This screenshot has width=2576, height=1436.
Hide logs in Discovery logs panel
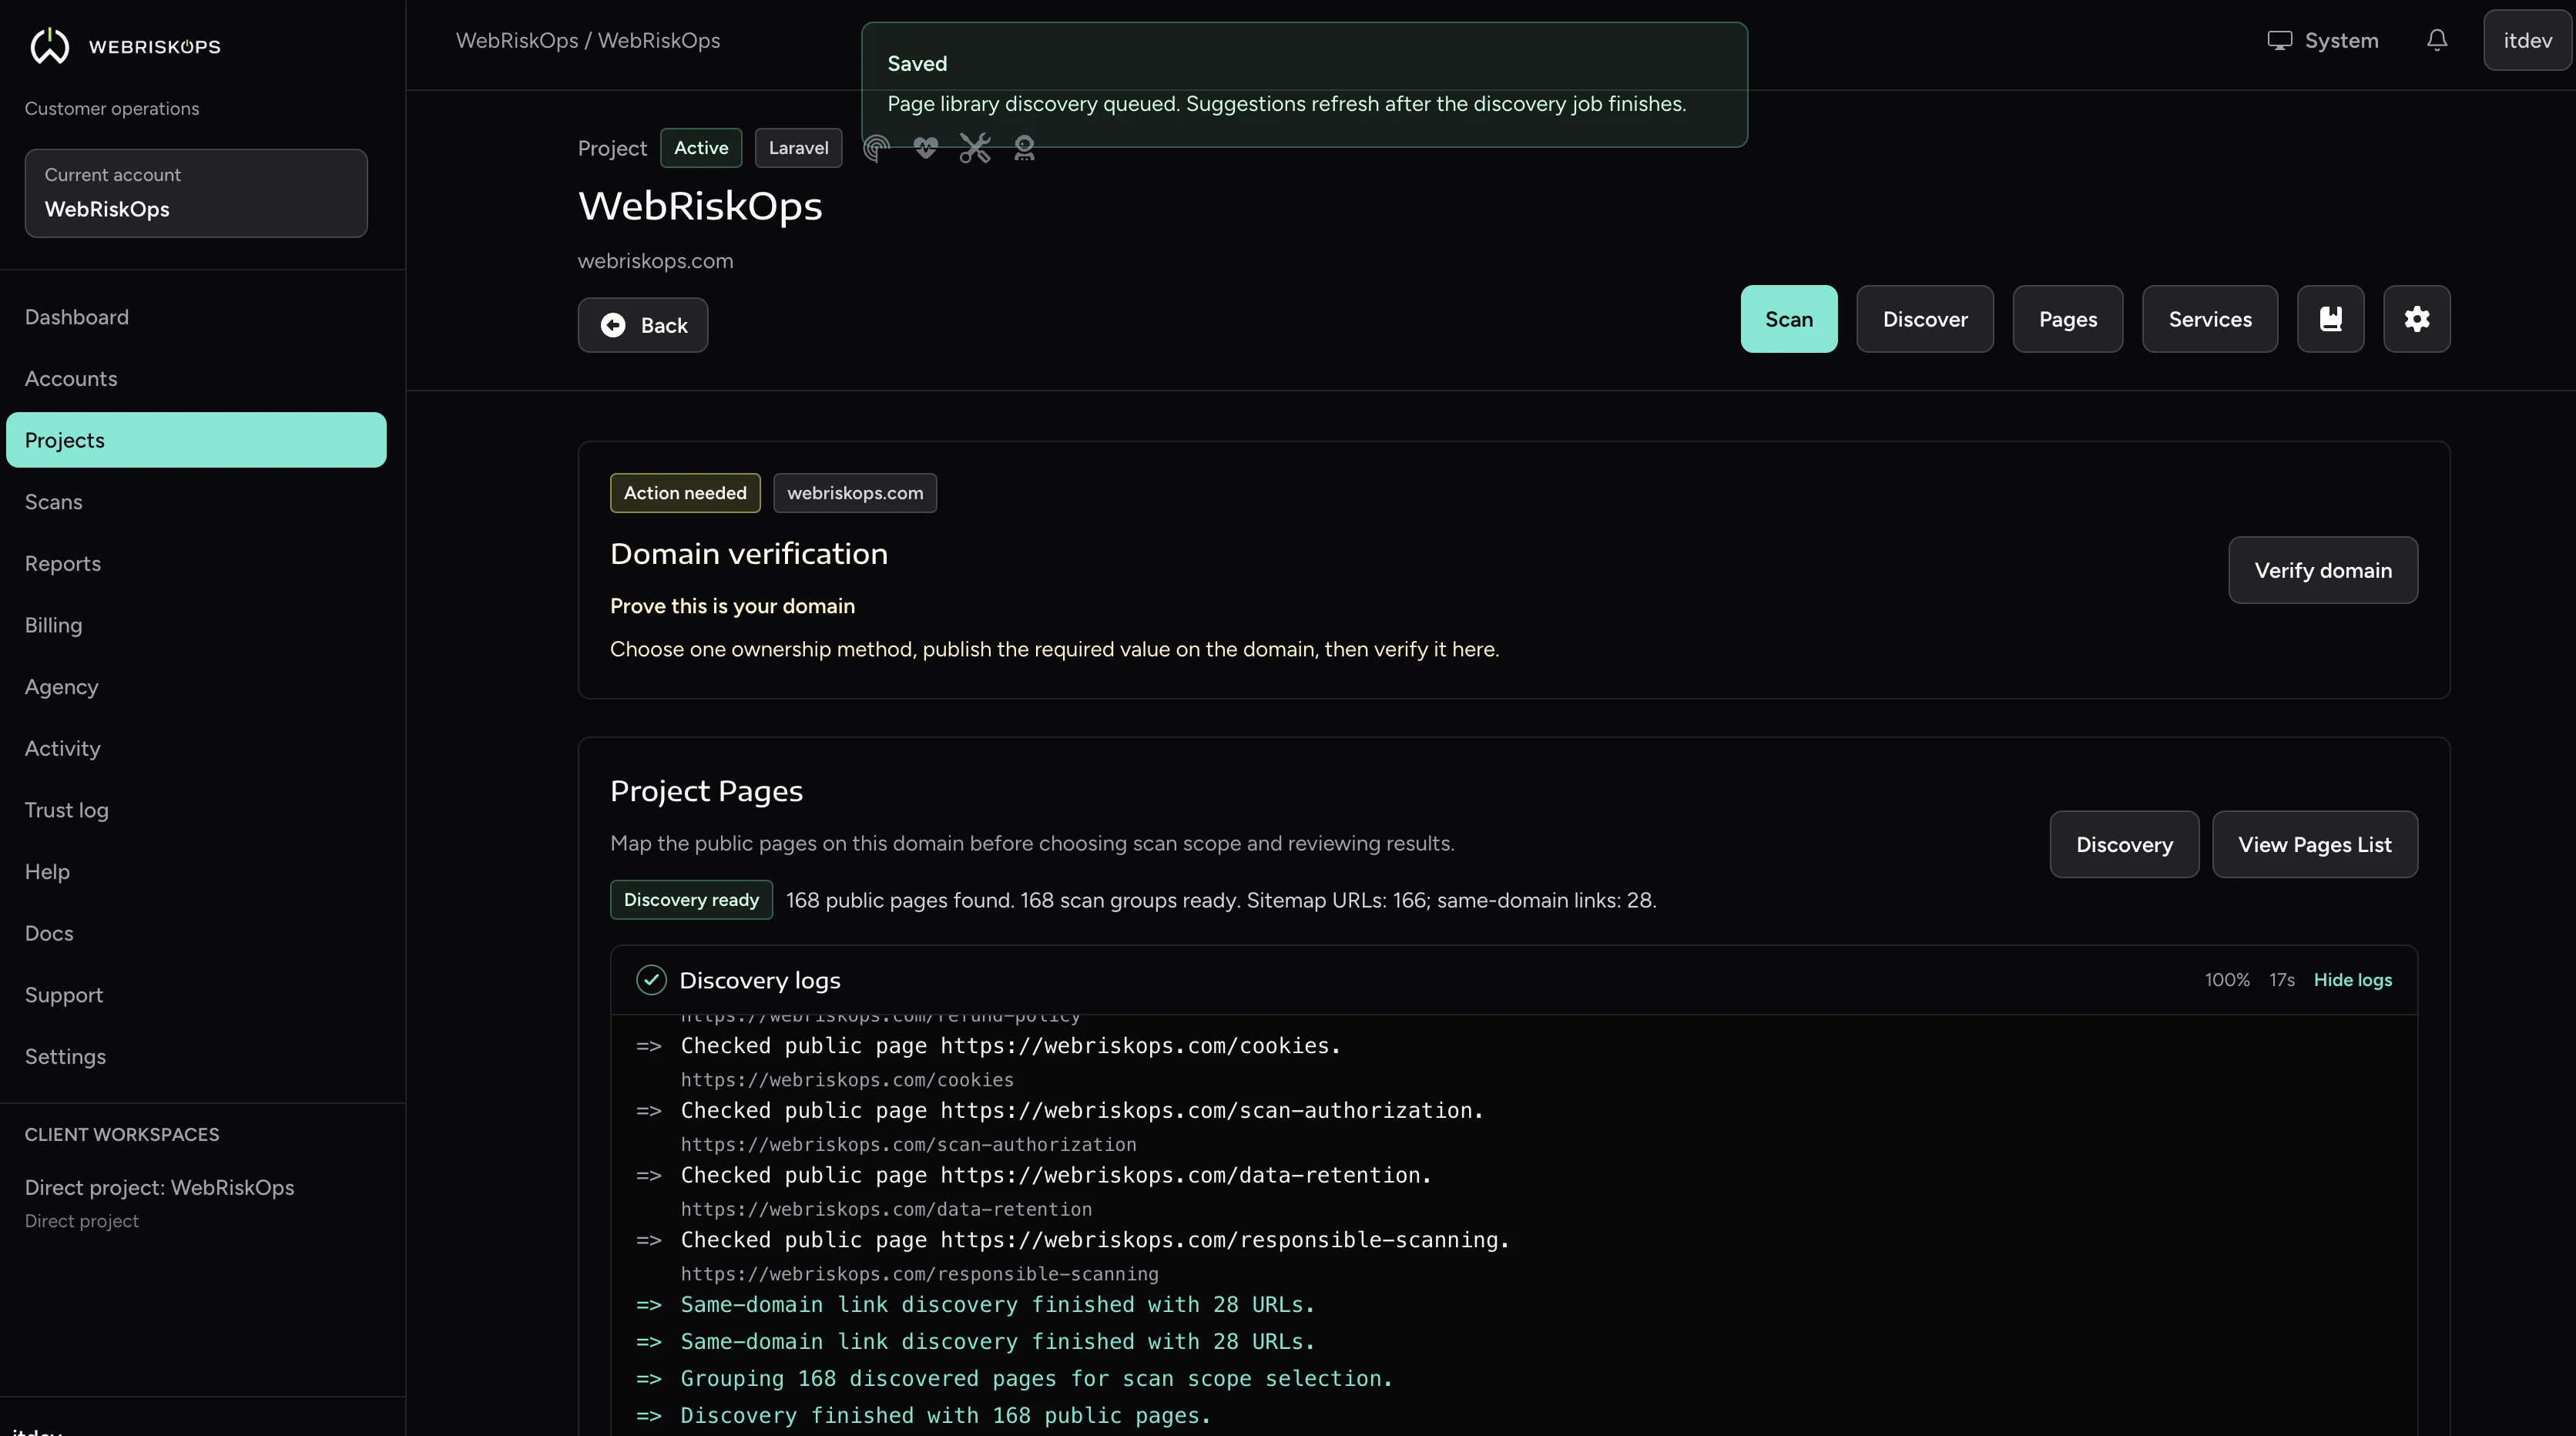(2352, 980)
